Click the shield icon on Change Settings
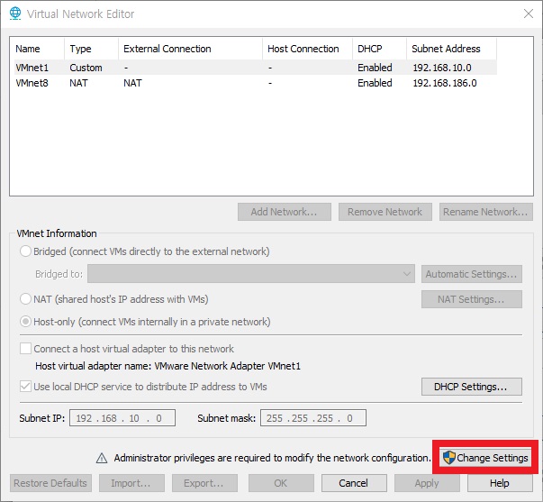The height and width of the screenshot is (502, 543). pos(449,458)
